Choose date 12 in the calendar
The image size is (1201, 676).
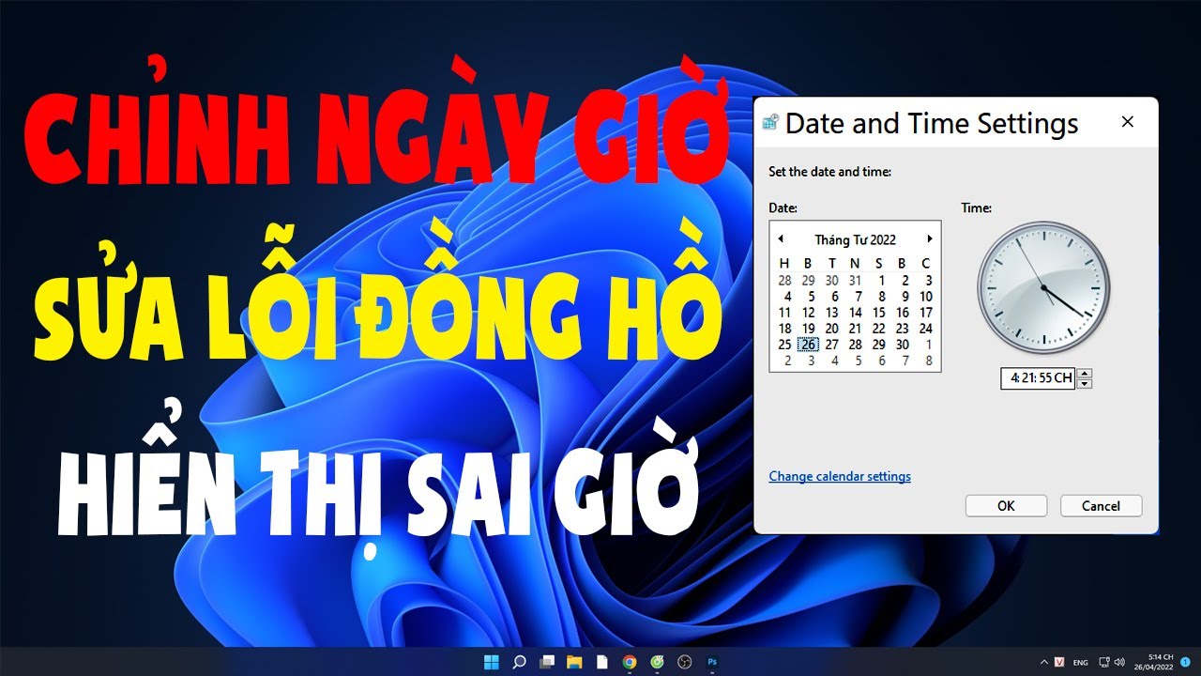[x=809, y=313]
